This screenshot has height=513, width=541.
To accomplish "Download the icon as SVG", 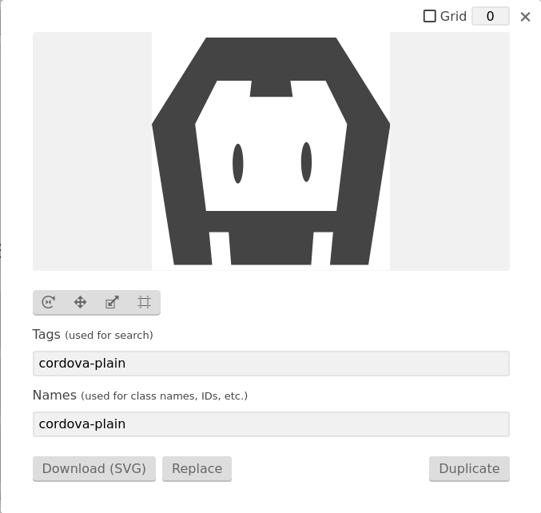I will [94, 468].
